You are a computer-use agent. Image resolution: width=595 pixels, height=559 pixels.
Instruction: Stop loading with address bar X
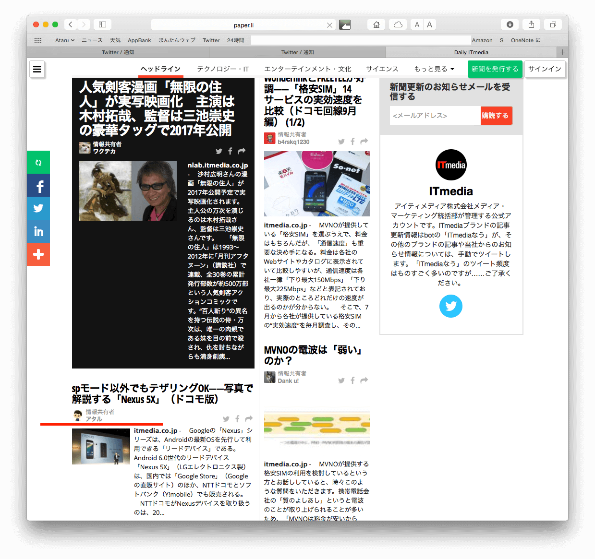[329, 25]
